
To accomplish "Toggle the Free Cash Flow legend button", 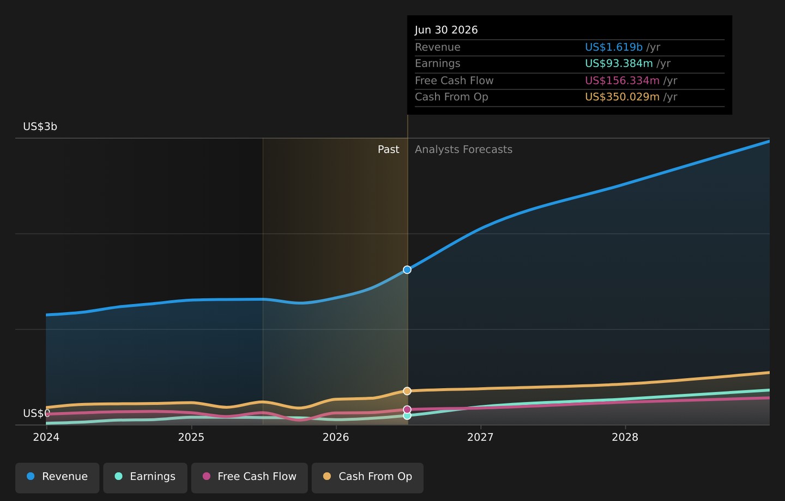I will [249, 478].
